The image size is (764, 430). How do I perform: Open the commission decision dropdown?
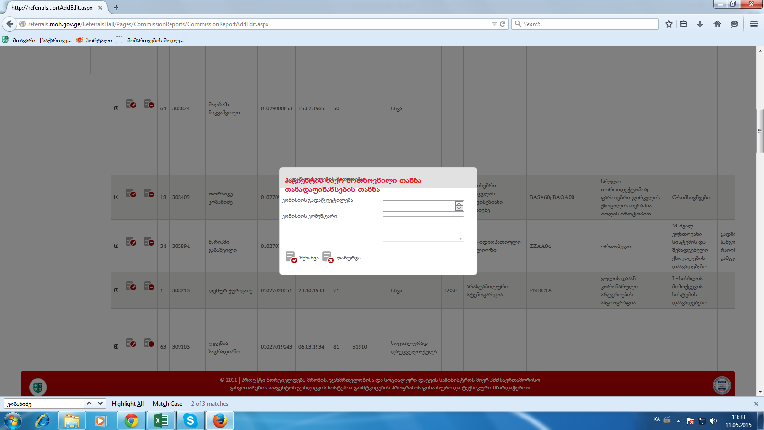click(459, 206)
